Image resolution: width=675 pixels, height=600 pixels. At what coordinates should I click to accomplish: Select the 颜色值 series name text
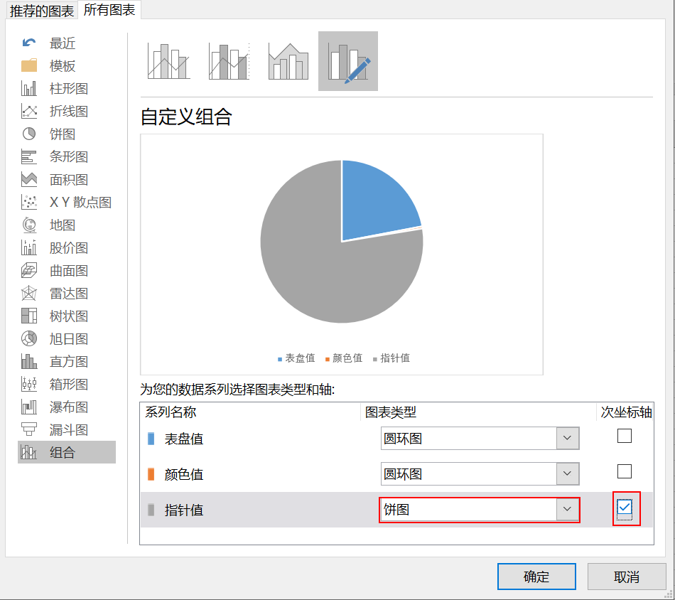coord(184,474)
